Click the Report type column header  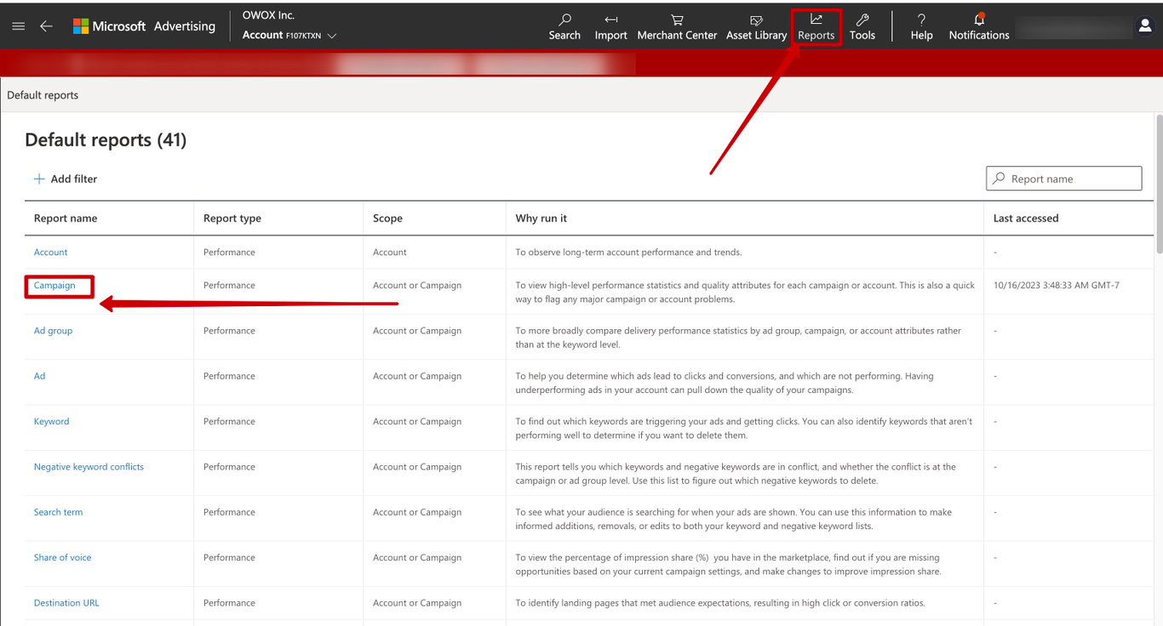tap(232, 219)
